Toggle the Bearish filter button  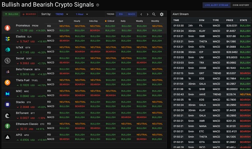coord(29,14)
